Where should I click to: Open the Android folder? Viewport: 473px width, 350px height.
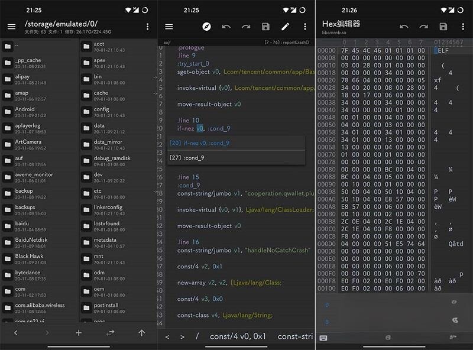click(x=39, y=112)
